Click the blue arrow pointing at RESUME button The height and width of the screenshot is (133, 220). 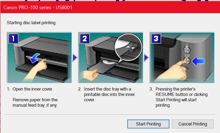coord(198,61)
